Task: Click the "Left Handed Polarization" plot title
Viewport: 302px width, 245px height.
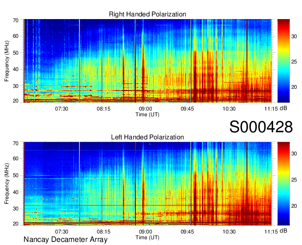Action: point(147,137)
